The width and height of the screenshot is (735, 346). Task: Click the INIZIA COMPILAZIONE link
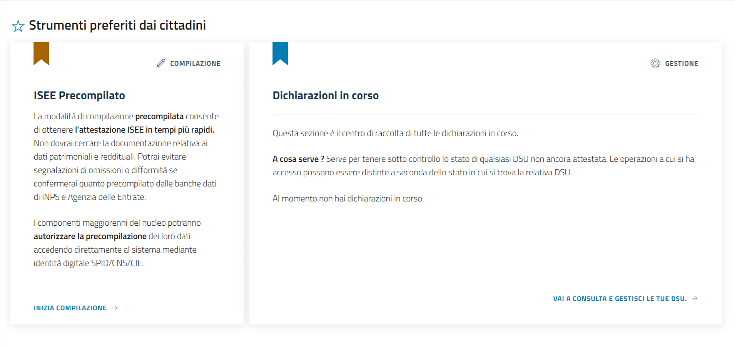[70, 308]
